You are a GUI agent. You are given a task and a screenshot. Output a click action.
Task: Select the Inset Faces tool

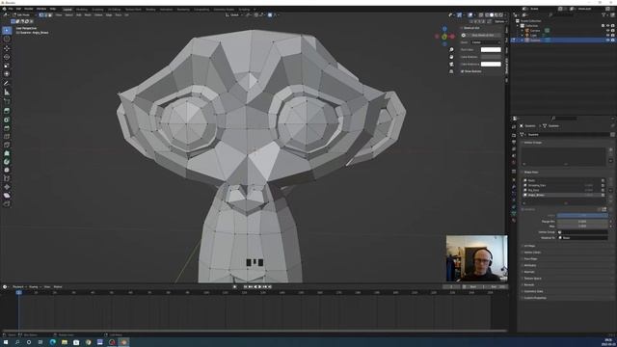pos(7,120)
